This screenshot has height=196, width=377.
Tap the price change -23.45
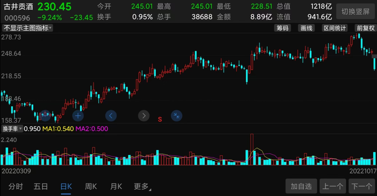click(x=81, y=17)
